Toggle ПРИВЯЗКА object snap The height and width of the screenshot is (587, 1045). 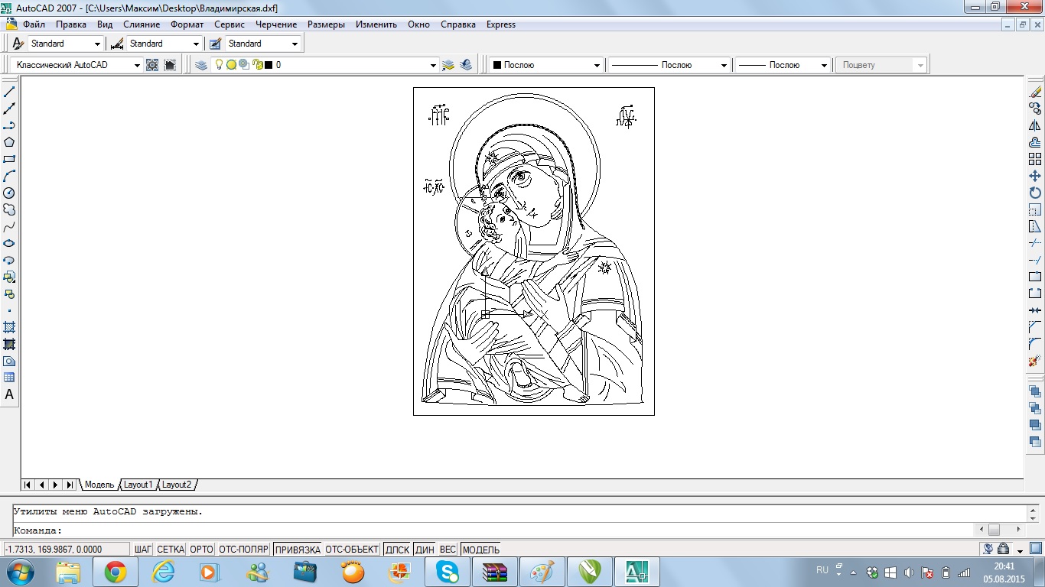pyautogui.click(x=298, y=549)
